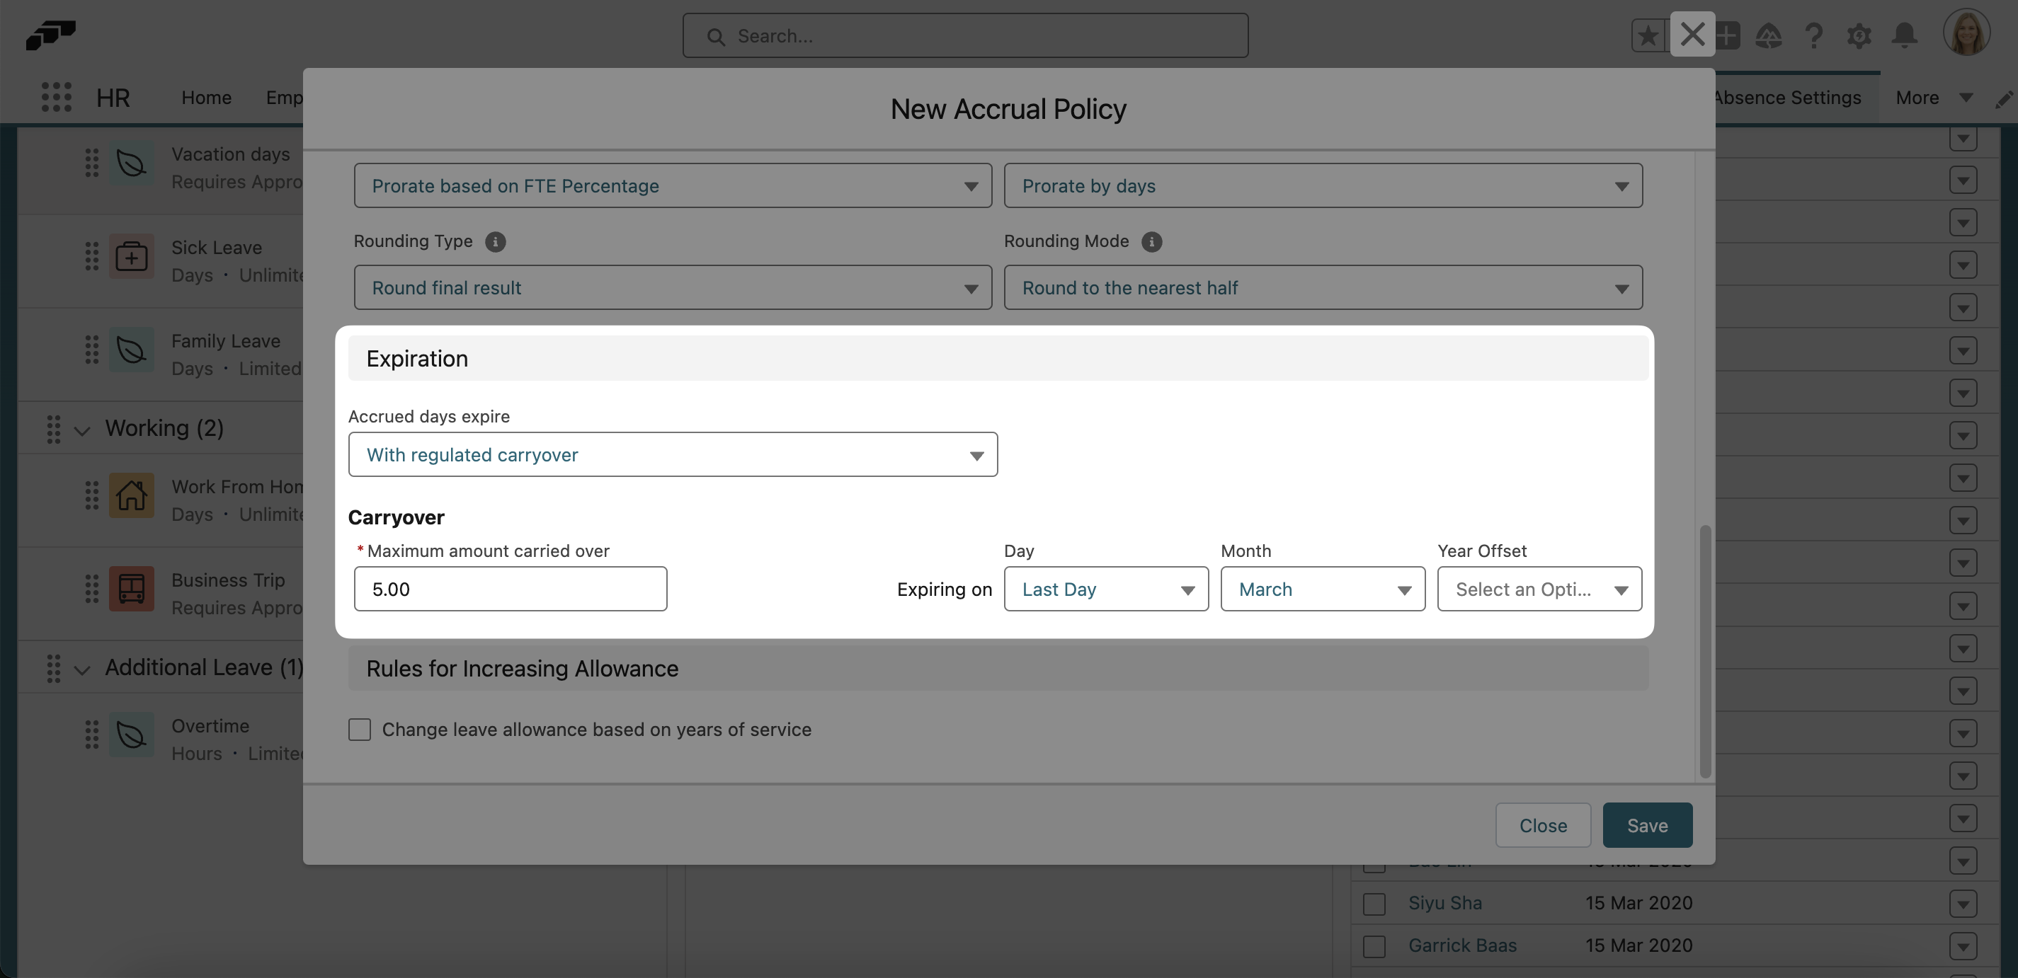Image resolution: width=2018 pixels, height=978 pixels.
Task: Click the favorites star icon
Action: click(x=1648, y=35)
